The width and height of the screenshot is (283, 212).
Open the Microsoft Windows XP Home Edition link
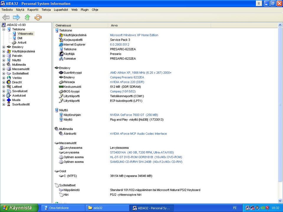134,35
